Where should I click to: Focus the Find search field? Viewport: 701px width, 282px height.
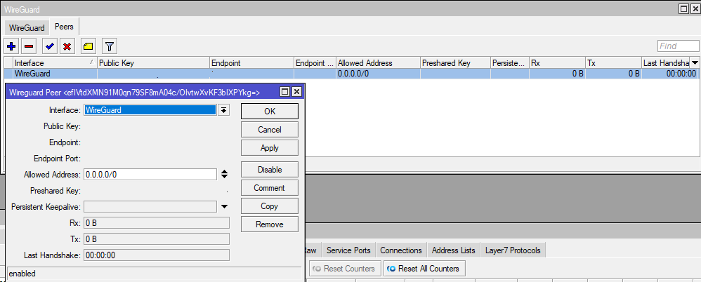tap(678, 46)
